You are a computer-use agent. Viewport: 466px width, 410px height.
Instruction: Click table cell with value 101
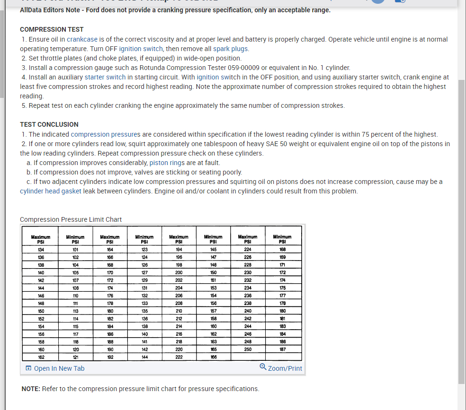75,250
